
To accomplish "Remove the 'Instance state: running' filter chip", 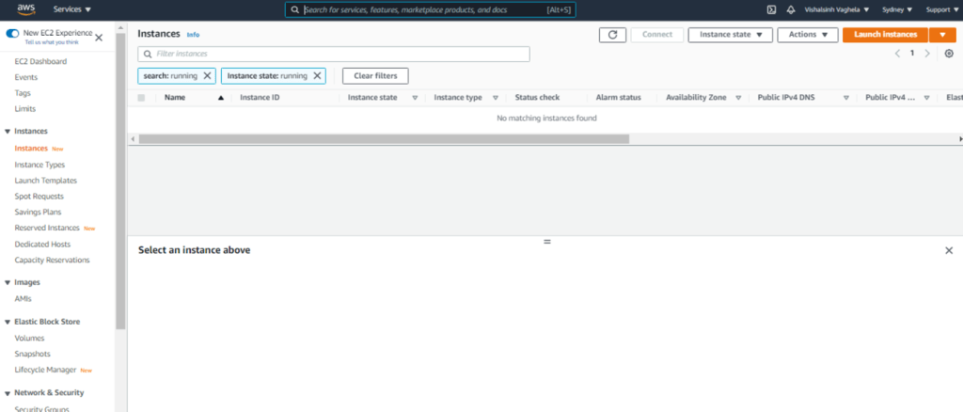I will pyautogui.click(x=317, y=75).
